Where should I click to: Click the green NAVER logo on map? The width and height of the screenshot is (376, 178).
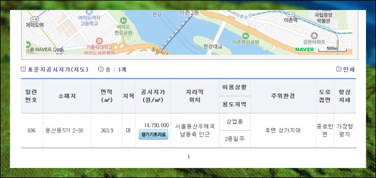pyautogui.click(x=304, y=49)
